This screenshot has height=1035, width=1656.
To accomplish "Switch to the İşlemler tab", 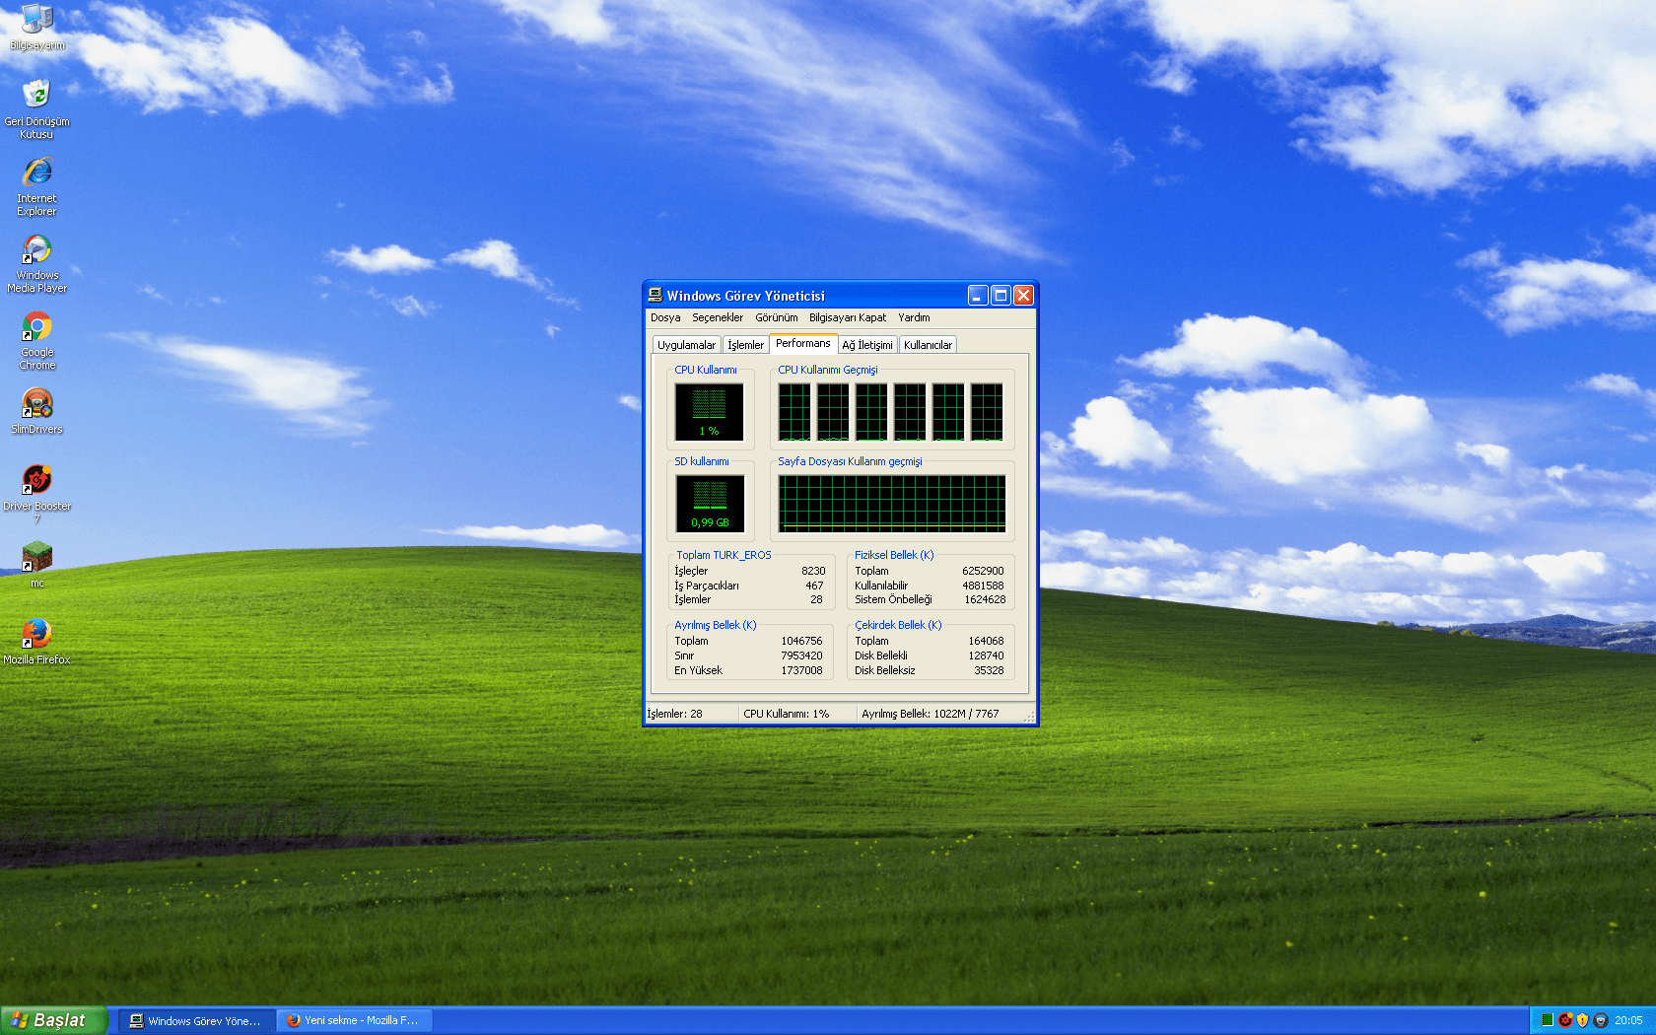I will [x=745, y=345].
